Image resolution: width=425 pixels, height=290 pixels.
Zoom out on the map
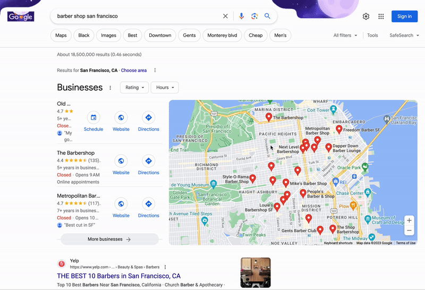coord(409,231)
